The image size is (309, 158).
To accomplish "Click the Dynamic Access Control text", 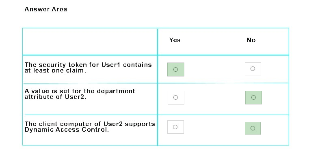I will pyautogui.click(x=67, y=130).
